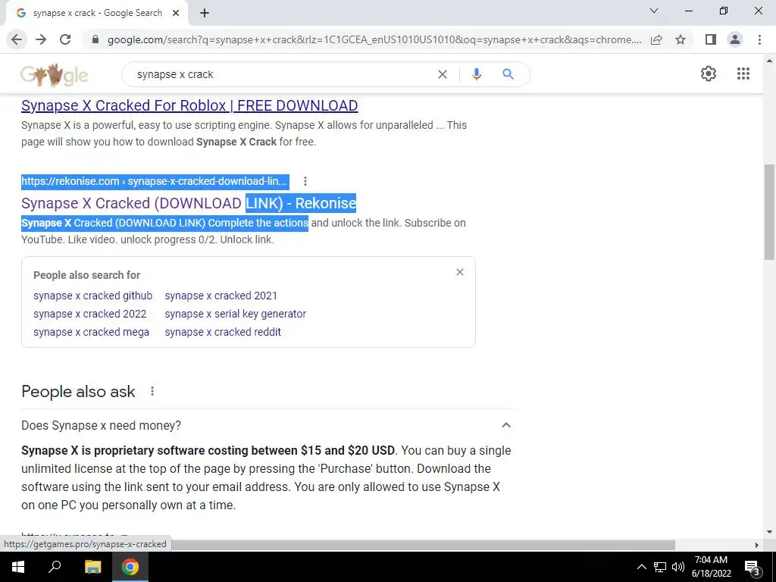Go forward to the next page
The width and height of the screenshot is (776, 582).
click(41, 39)
